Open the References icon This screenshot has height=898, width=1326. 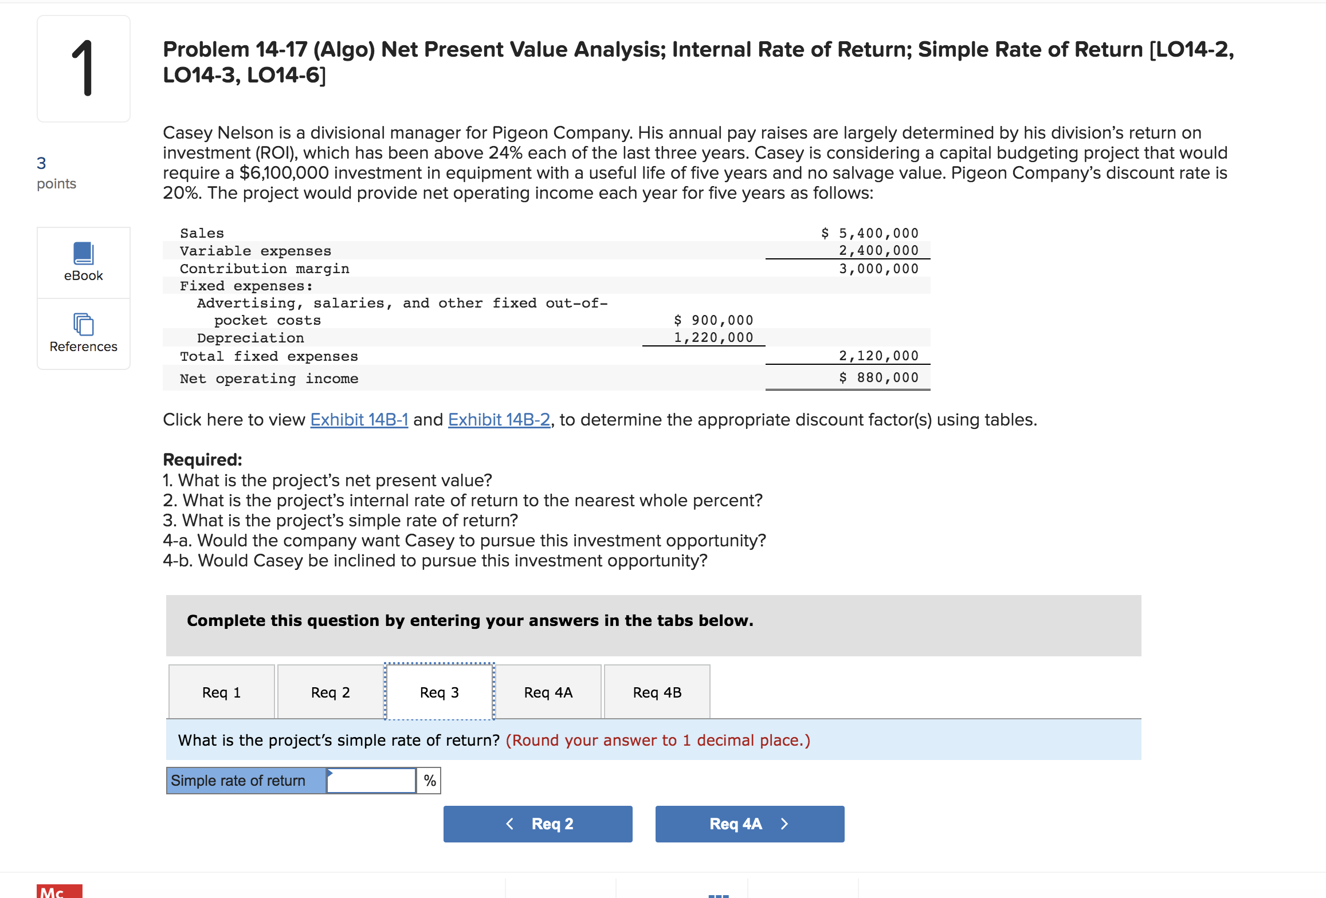pyautogui.click(x=84, y=333)
